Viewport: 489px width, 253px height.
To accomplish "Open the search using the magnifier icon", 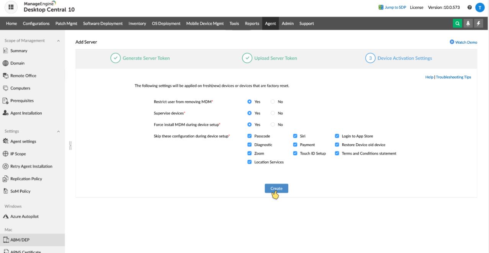I will tap(457, 23).
